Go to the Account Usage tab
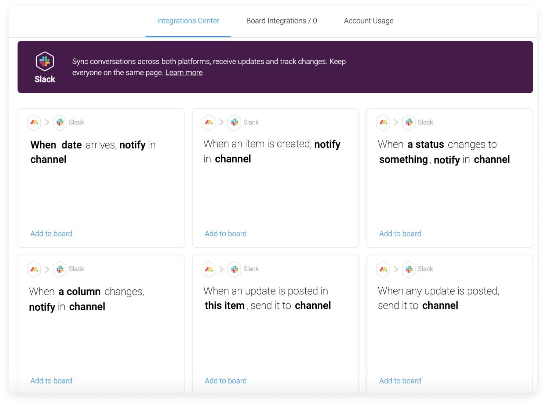This screenshot has height=405, width=546. 369,21
